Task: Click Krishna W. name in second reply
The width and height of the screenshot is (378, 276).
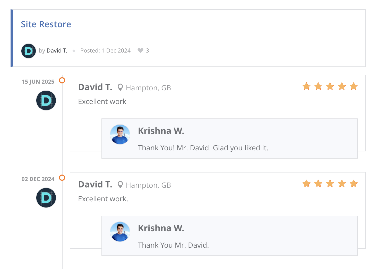Action: [x=161, y=228]
